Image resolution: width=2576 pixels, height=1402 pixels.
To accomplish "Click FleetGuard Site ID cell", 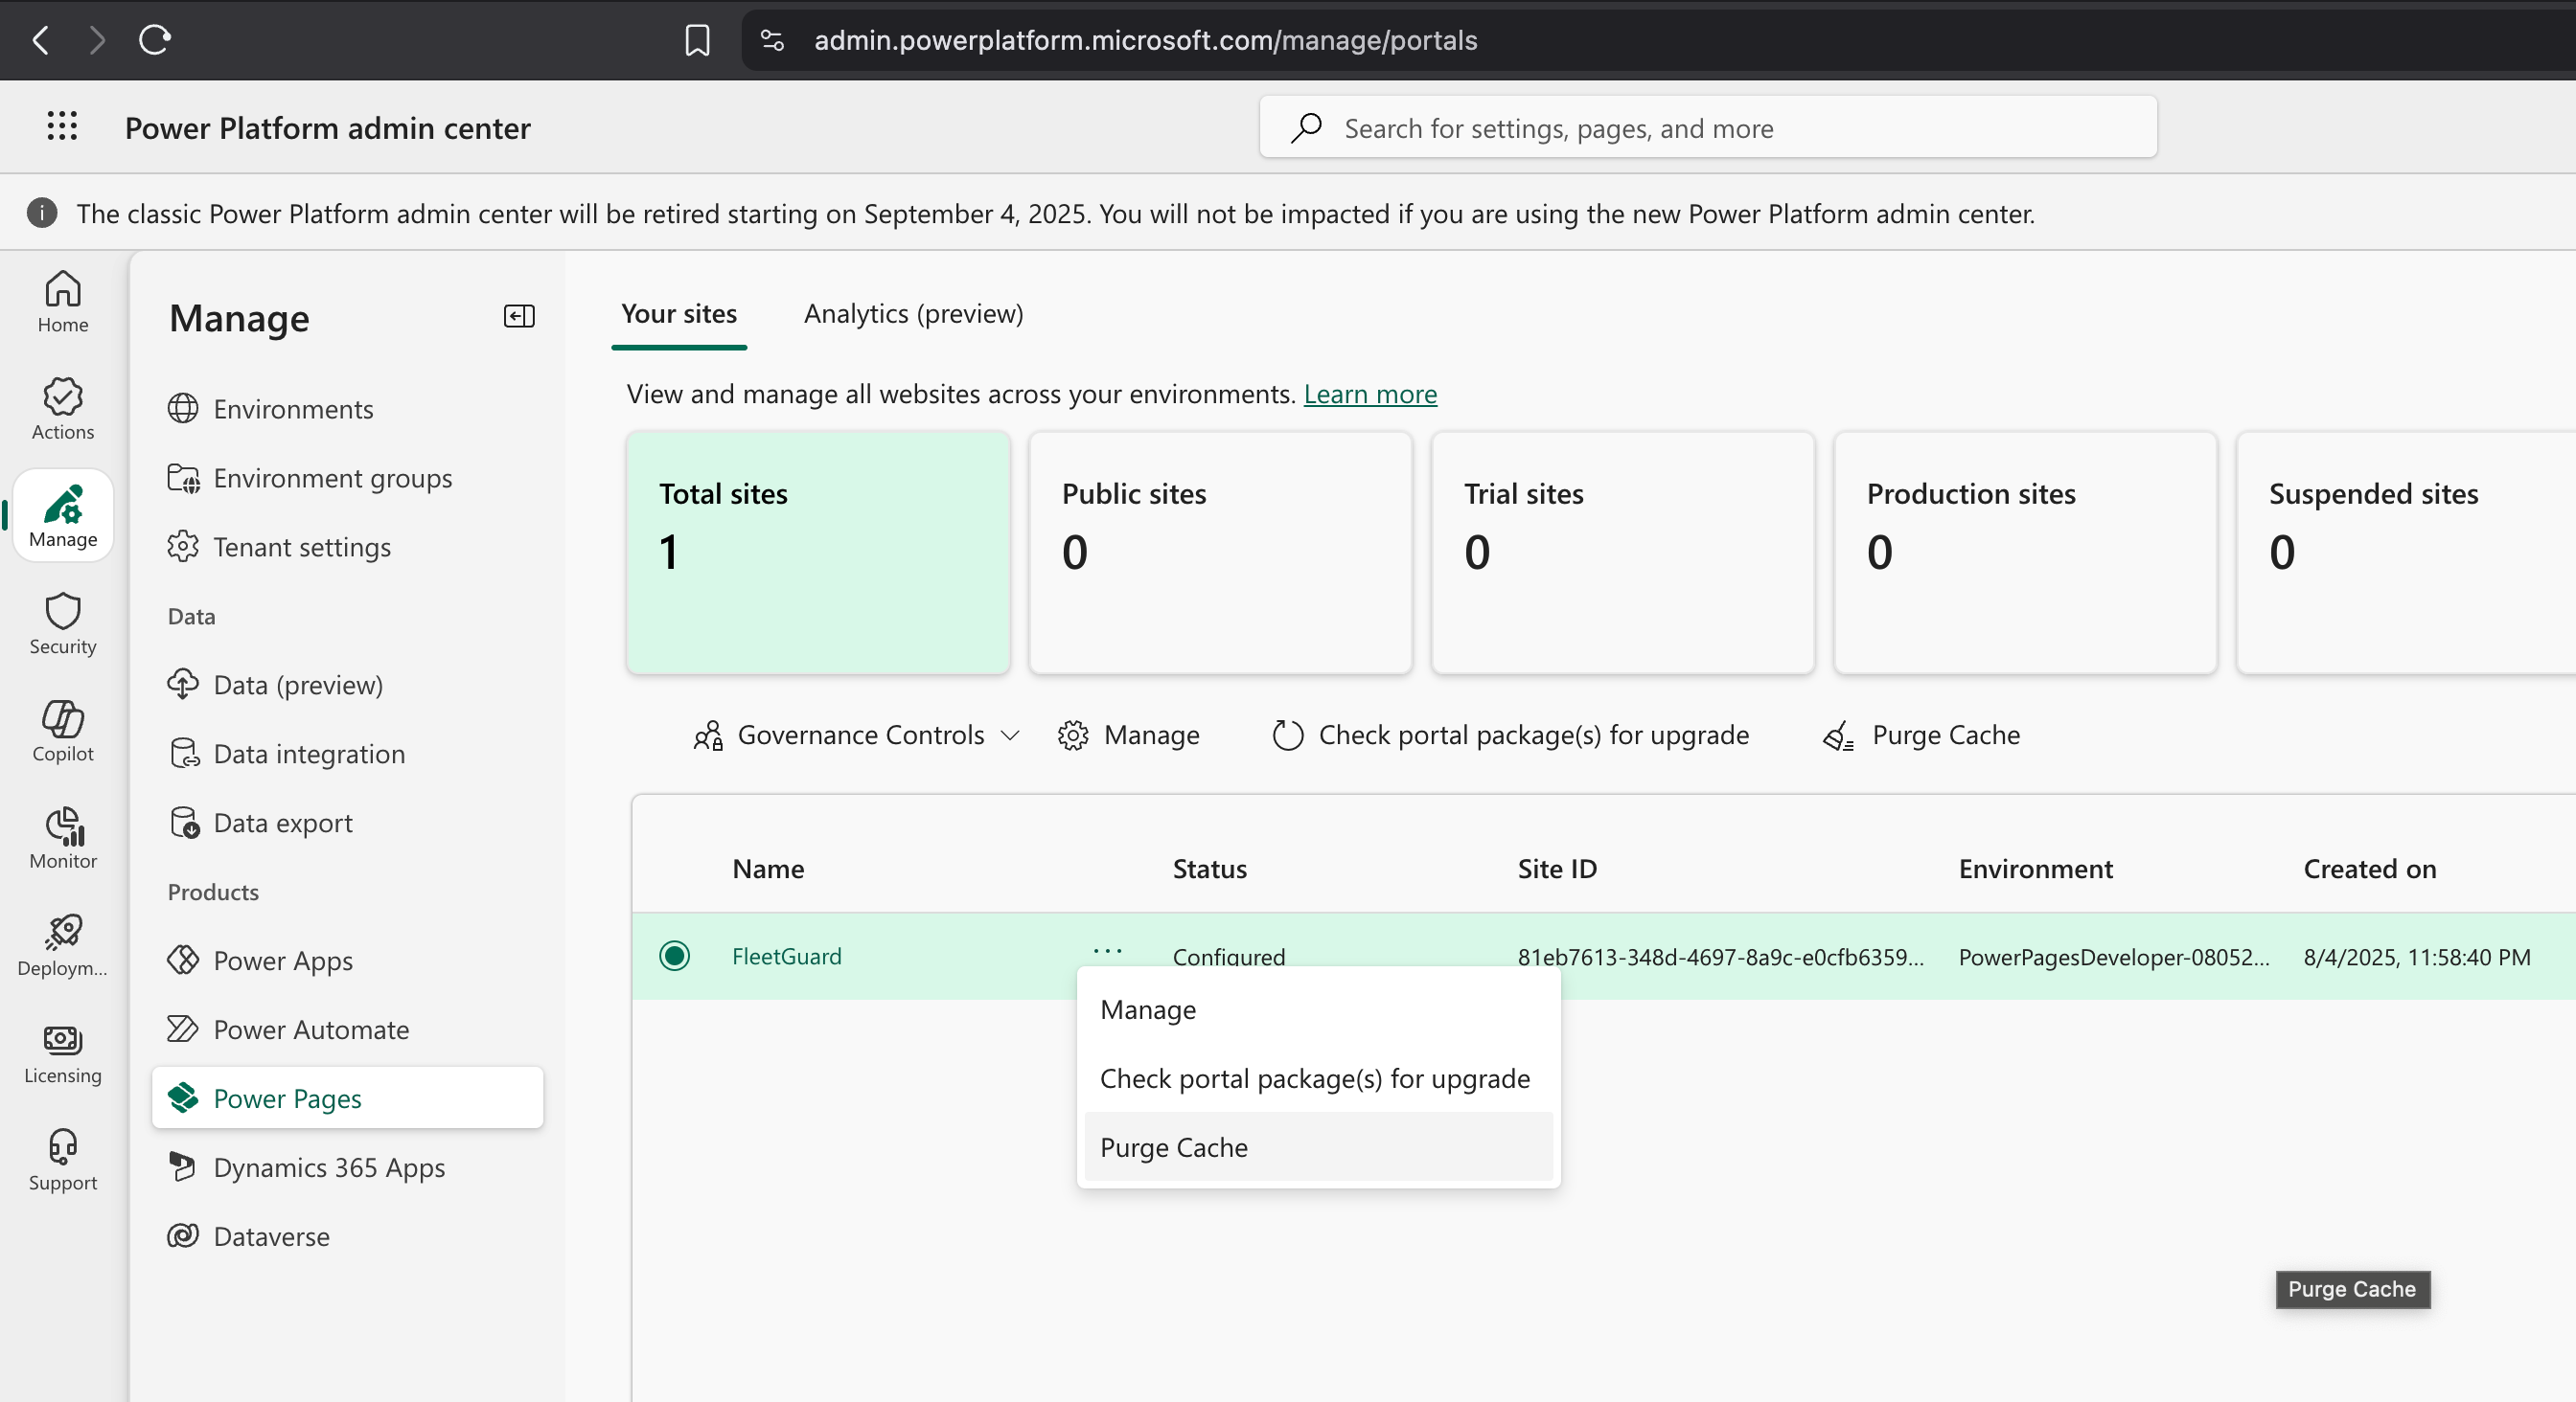I will click(1720, 957).
